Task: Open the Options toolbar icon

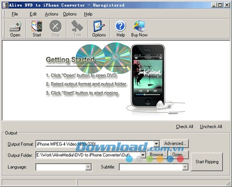Action: (99, 29)
